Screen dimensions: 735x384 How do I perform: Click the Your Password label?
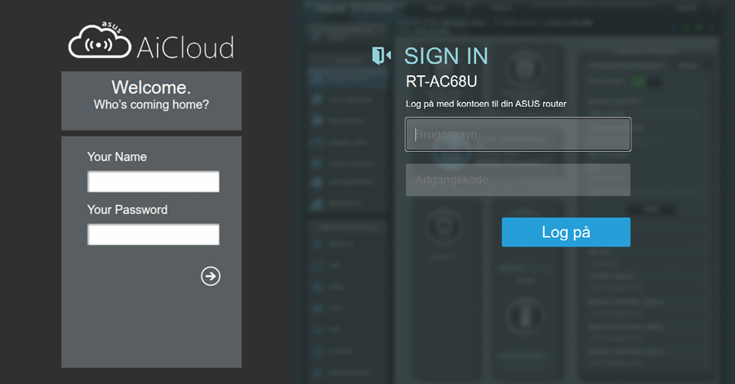pos(127,210)
